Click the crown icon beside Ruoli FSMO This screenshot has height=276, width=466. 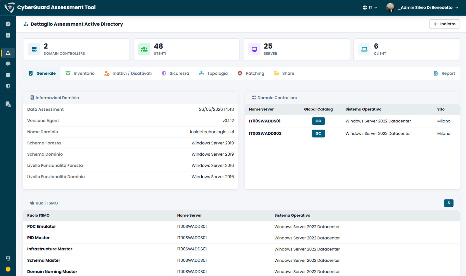32,203
